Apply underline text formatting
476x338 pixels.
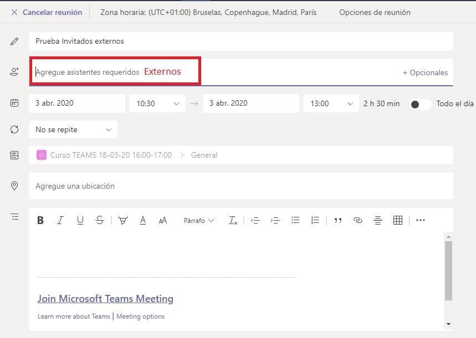tap(80, 220)
